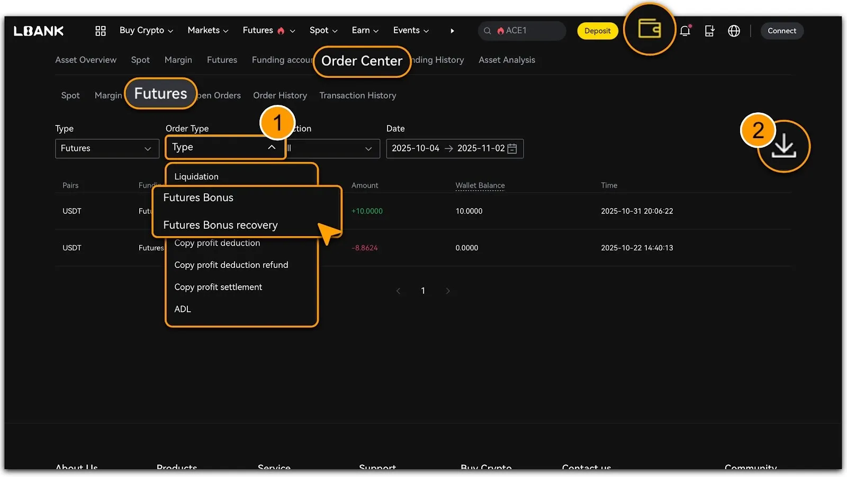This screenshot has height=477, width=847.
Task: Click the download export arrow icon
Action: coord(783,147)
